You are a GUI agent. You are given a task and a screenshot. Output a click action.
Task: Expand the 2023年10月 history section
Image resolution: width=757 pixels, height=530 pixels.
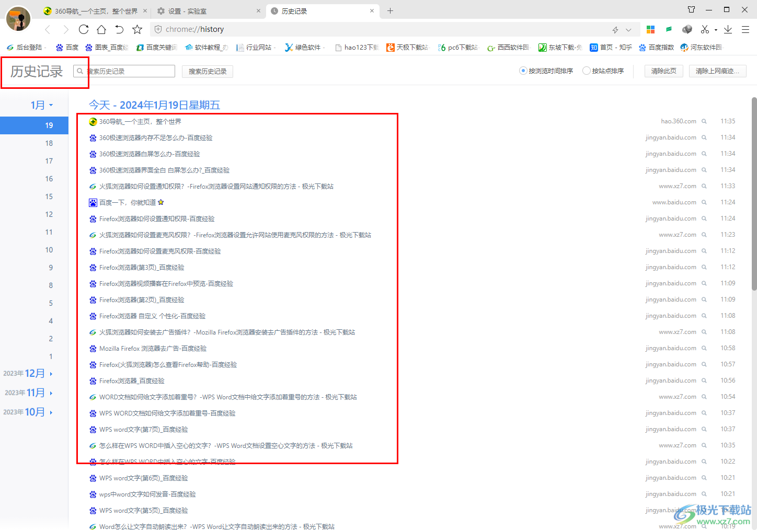click(x=28, y=412)
